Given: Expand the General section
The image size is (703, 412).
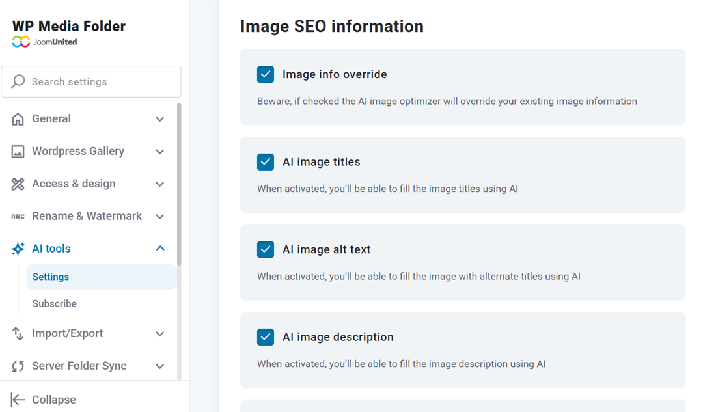Looking at the screenshot, I should pos(159,118).
